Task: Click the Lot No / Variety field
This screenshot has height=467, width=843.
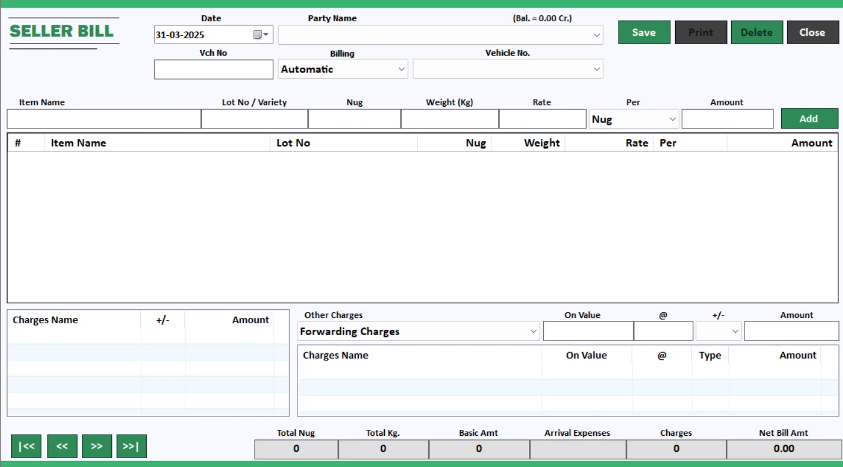Action: coord(254,119)
